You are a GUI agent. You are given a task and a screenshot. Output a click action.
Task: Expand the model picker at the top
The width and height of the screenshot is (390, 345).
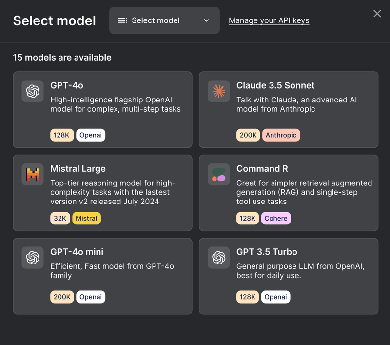click(164, 20)
